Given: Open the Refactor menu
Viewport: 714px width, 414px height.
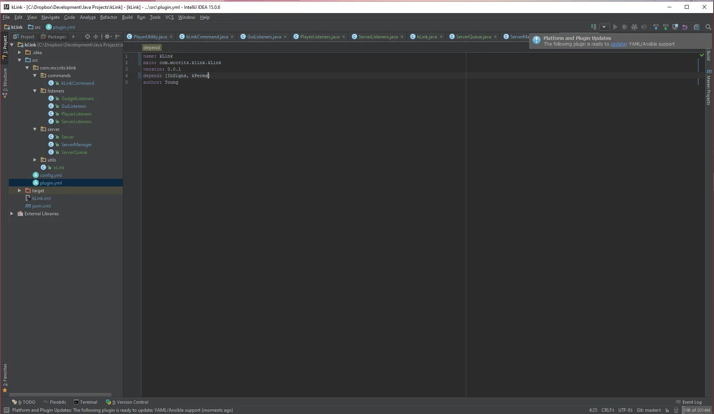Looking at the screenshot, I should click(109, 17).
